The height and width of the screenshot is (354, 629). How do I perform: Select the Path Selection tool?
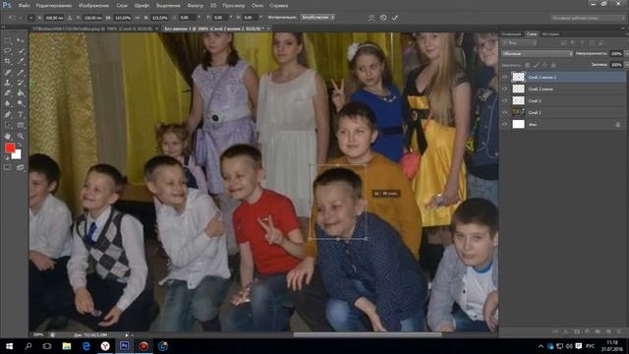click(8, 125)
